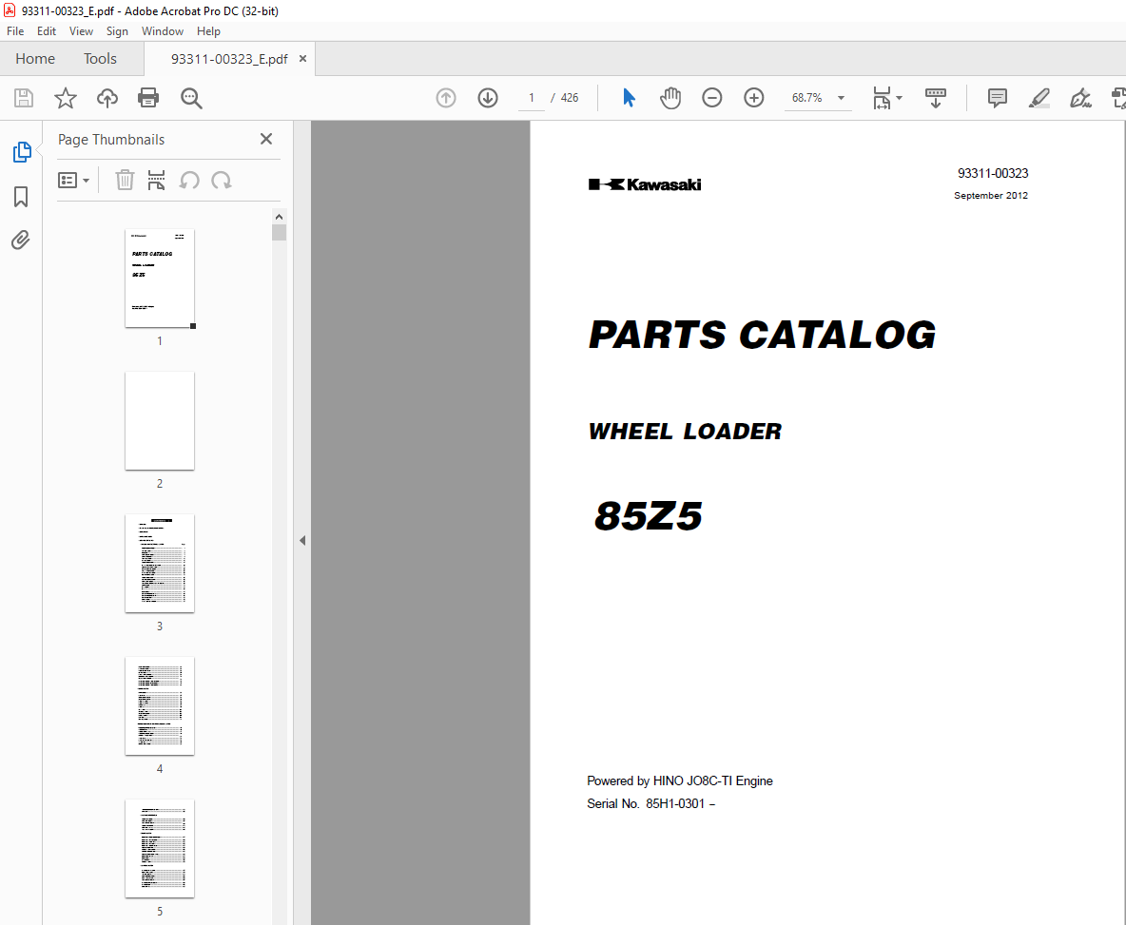Activate the selection arrow tool
The height and width of the screenshot is (925, 1126).
click(x=629, y=98)
